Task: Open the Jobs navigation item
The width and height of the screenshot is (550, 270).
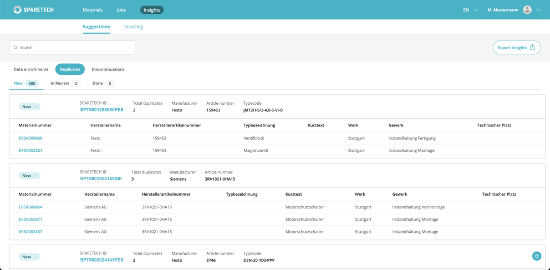Action: click(x=121, y=10)
